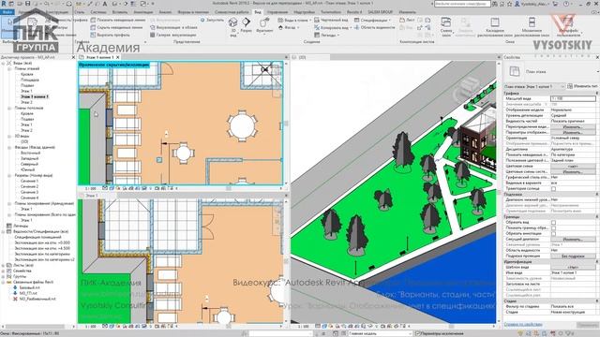Toggle Показать границы обрезки checkbox
Viewport: 600px width, 337px height.
click(553, 228)
